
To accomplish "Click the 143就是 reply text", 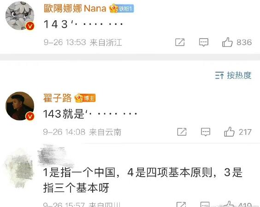I will (90, 114).
